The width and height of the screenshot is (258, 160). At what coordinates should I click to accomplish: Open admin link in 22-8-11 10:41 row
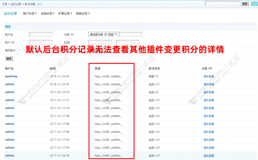(x=10, y=84)
